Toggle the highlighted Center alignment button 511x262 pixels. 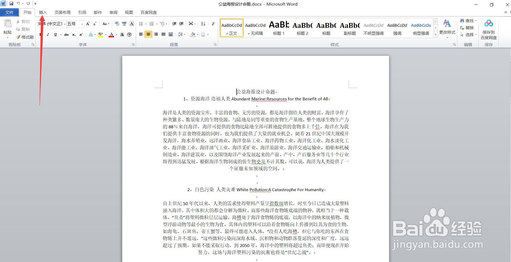point(149,34)
